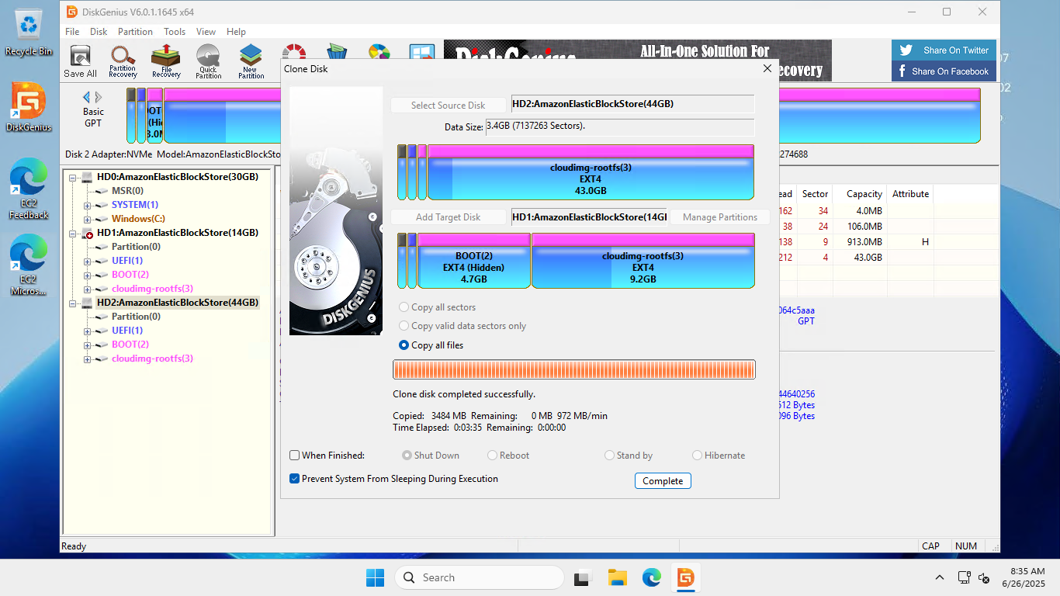The image size is (1060, 596).
Task: Click the Save All toolbar icon
Action: pyautogui.click(x=80, y=61)
